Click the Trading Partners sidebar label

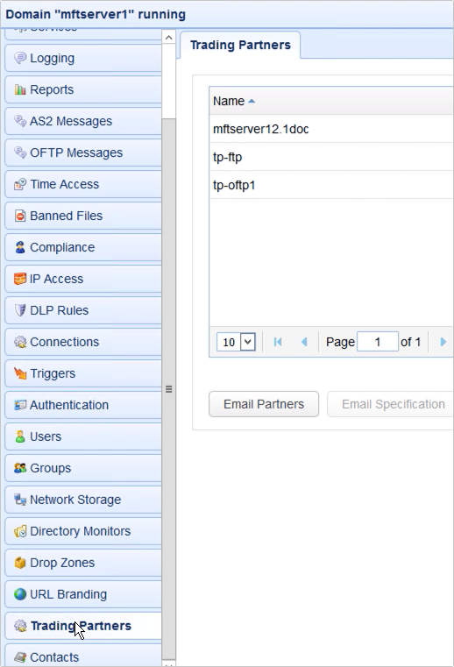point(81,626)
